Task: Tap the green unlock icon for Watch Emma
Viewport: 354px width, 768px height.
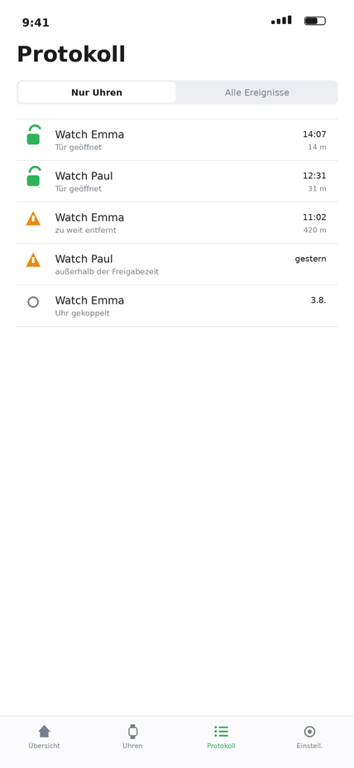Action: 33,135
